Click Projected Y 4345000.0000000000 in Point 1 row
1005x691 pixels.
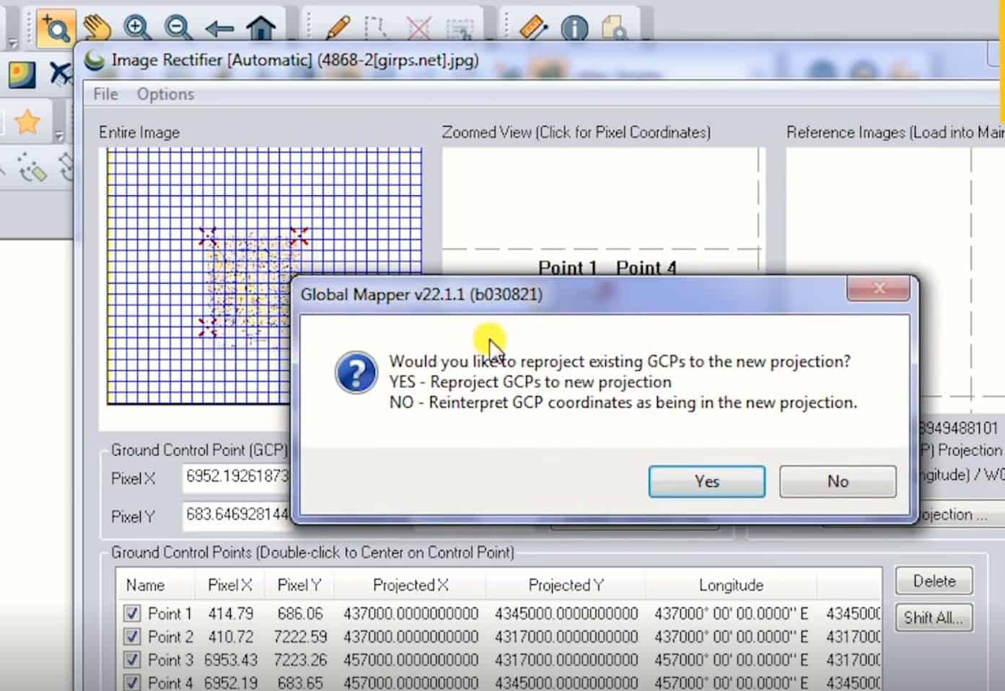tap(566, 614)
